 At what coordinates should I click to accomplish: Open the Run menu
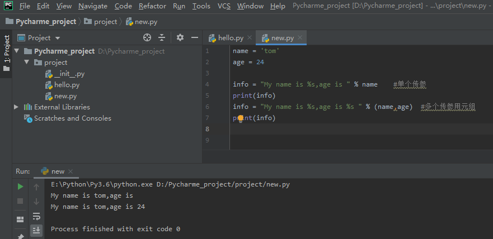(x=179, y=6)
